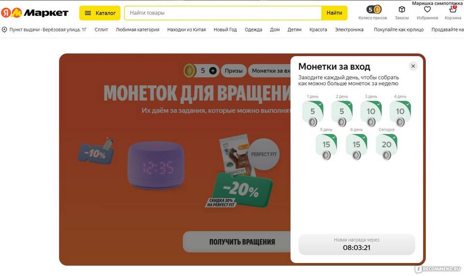Screen dimensions: 464x276
Task: Click the location pin for Пункт выдачи
Action: [4, 29]
